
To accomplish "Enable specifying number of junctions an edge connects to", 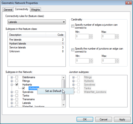I will click(73, 50).
